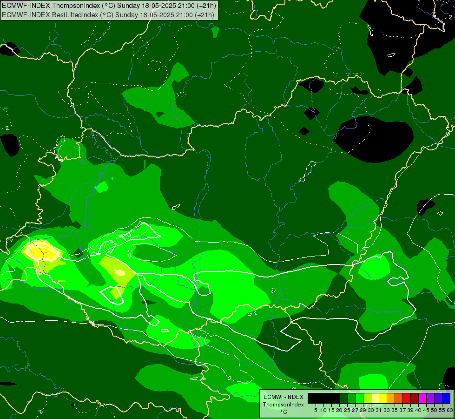Click the 'ECMWF-INDEX' label in the legend

pos(284,397)
